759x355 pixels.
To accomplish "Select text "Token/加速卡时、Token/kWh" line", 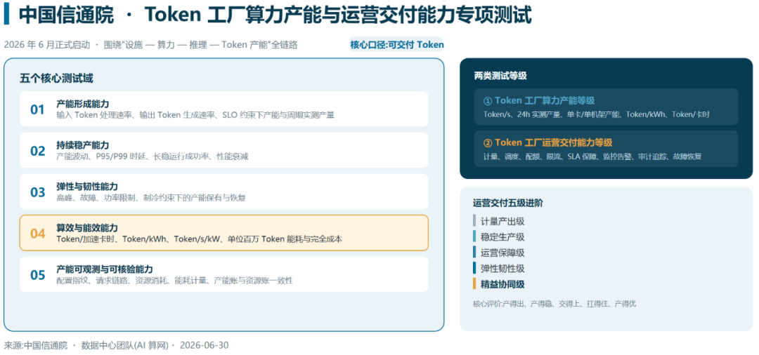I will tap(200, 239).
